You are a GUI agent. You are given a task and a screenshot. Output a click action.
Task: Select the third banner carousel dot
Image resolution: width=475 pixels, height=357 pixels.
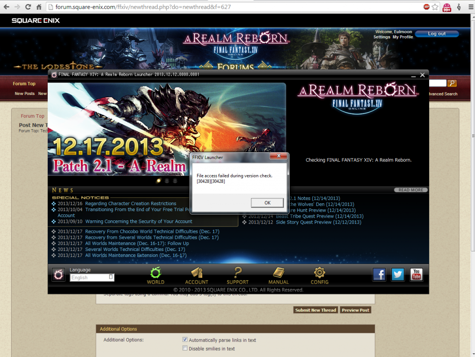click(x=175, y=181)
